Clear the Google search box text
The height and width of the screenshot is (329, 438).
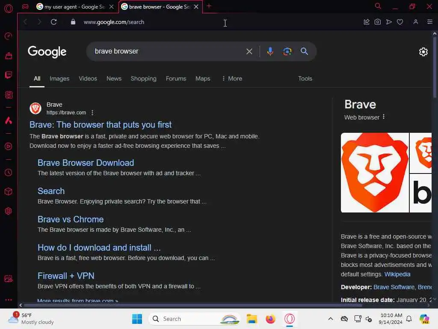click(x=249, y=51)
